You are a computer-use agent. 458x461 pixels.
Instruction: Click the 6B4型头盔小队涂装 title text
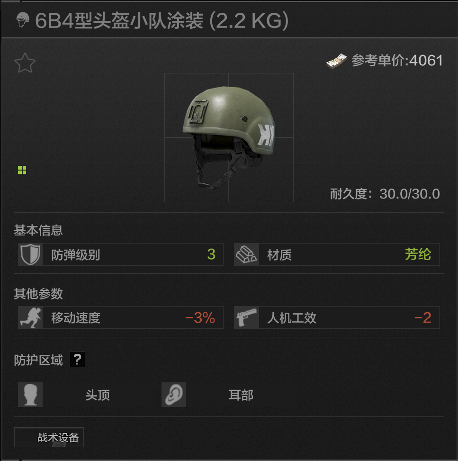119,21
